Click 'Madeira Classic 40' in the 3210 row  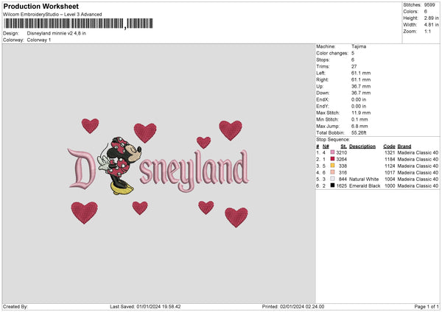point(418,152)
